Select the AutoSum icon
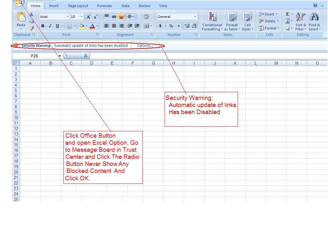Screen dimensions: 328x246 287,14
